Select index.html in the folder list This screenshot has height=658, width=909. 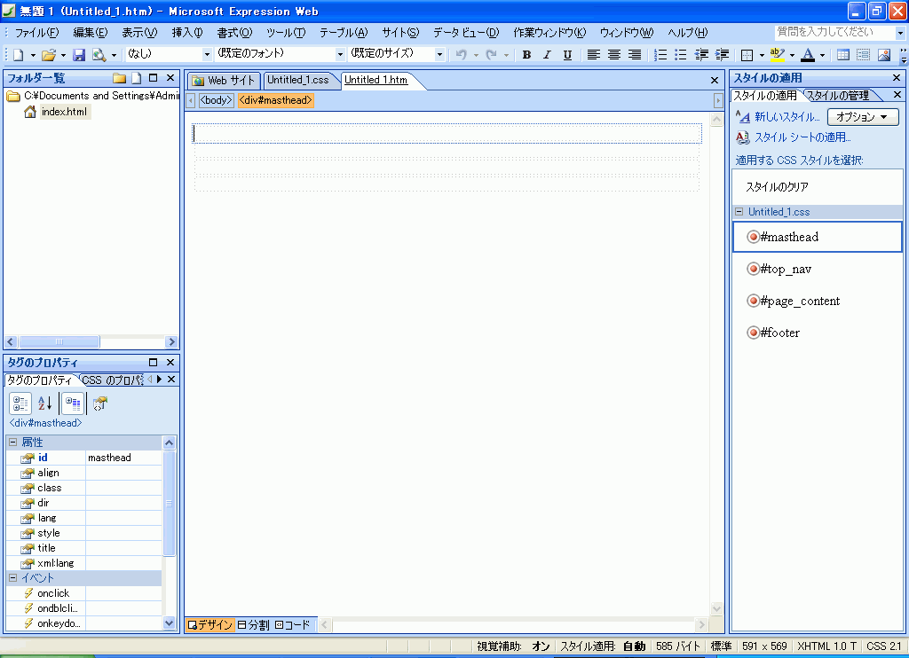pyautogui.click(x=64, y=112)
